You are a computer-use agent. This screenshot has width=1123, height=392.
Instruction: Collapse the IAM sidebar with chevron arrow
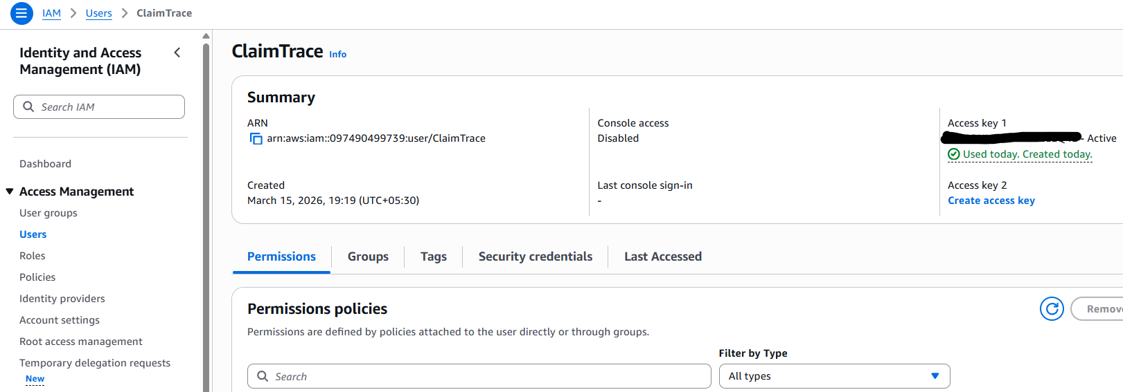coord(177,53)
